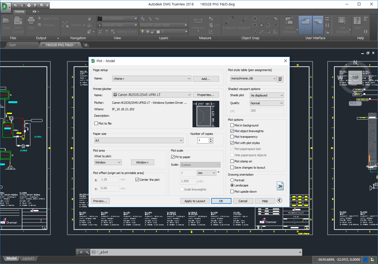Collapse the Plot dialog with the arrow icon
Image resolution: width=378 pixels, height=264 pixels.
coord(280,200)
